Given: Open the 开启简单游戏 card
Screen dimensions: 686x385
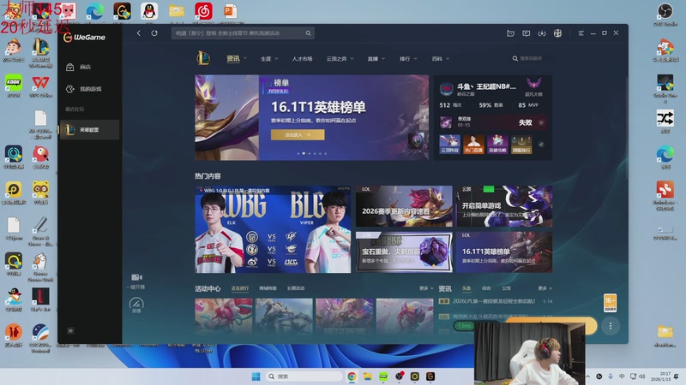Looking at the screenshot, I should click(x=504, y=206).
